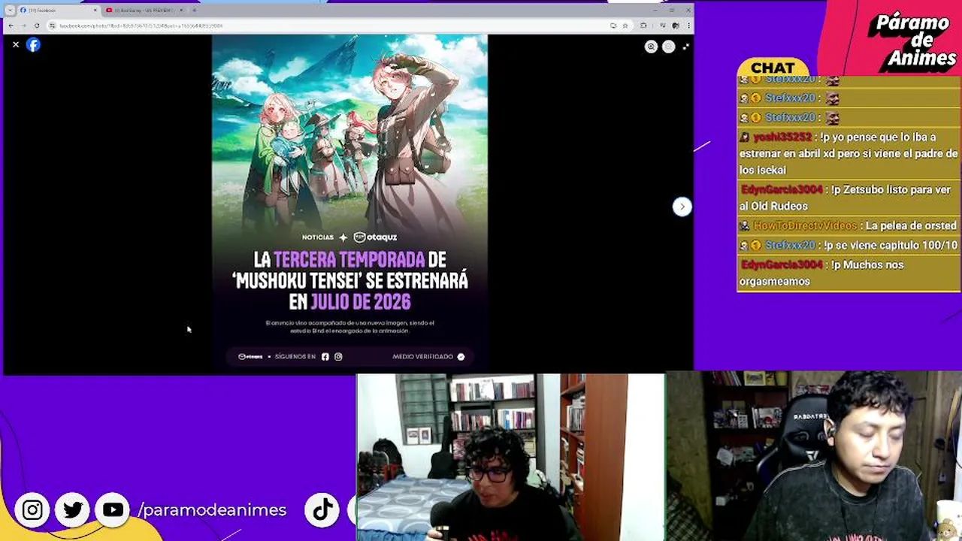The height and width of the screenshot is (541, 962).
Task: Go to the next photo arrow
Action: [682, 207]
